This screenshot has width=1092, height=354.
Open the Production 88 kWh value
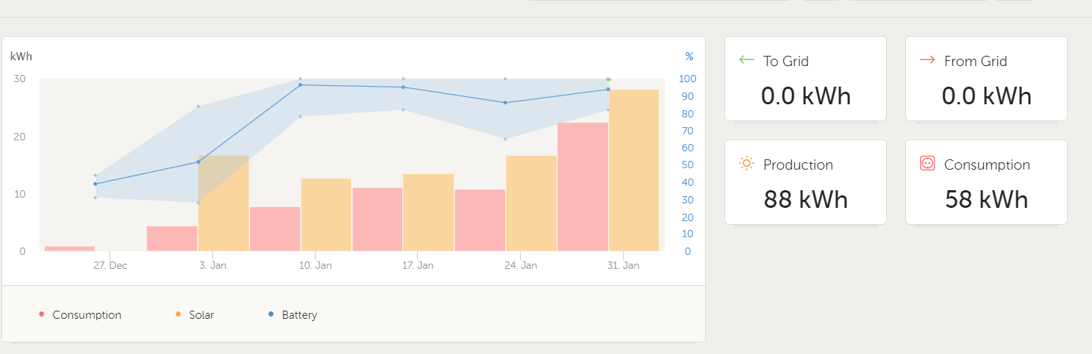point(805,199)
